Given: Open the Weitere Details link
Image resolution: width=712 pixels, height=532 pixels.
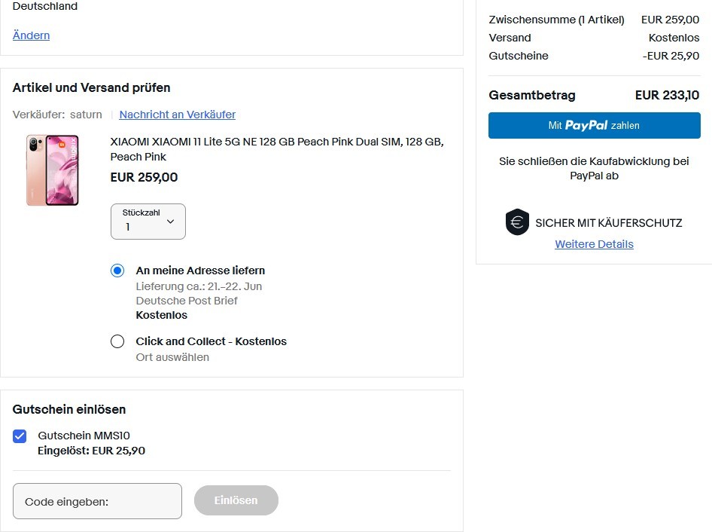Looking at the screenshot, I should pos(594,244).
